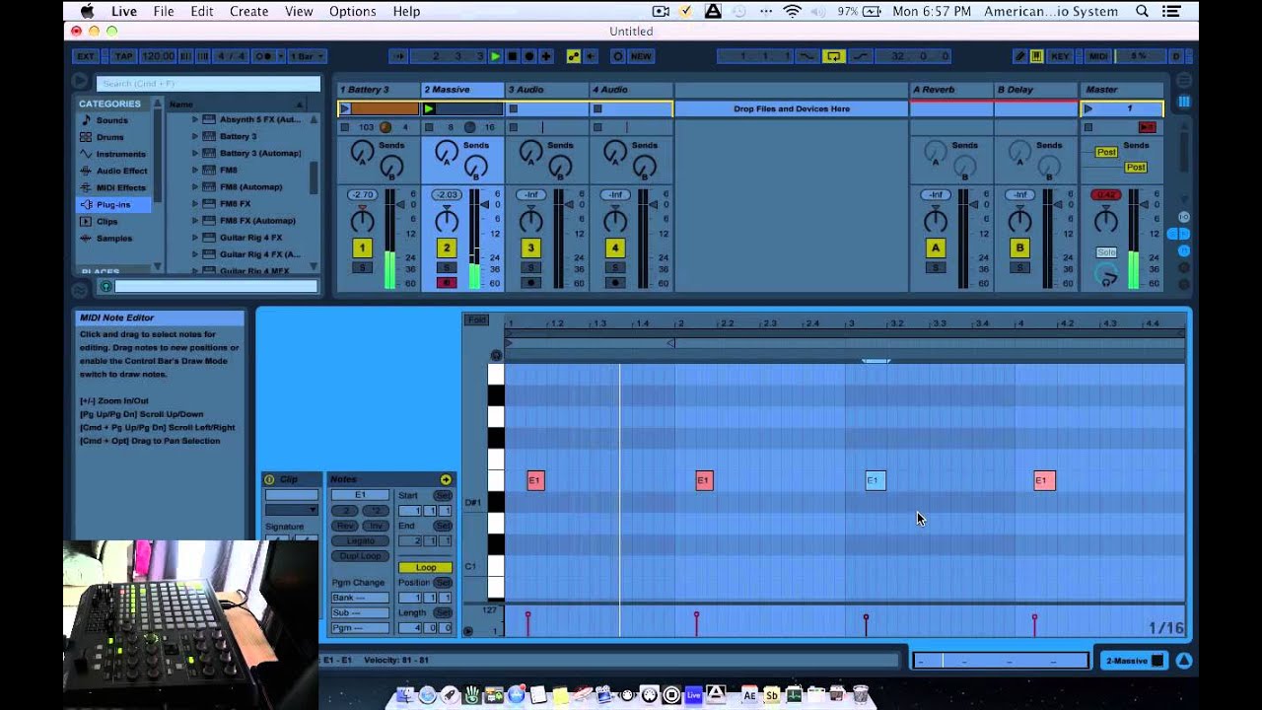This screenshot has width=1262, height=710.
Task: Open the Edit menu
Action: [x=202, y=11]
